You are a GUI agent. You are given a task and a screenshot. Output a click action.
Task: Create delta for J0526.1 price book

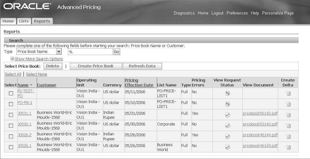[x=288, y=147]
